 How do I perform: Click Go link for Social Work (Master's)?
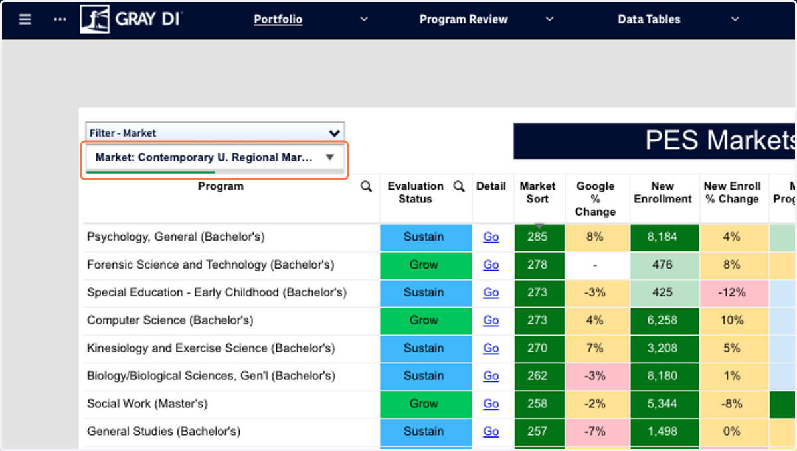[491, 404]
